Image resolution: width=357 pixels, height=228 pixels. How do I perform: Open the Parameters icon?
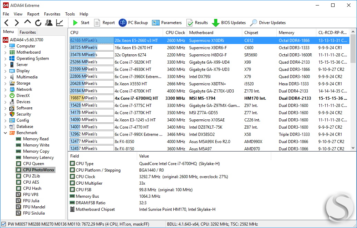156,22
